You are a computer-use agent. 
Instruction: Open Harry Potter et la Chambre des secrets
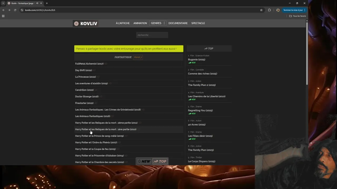[99, 162]
